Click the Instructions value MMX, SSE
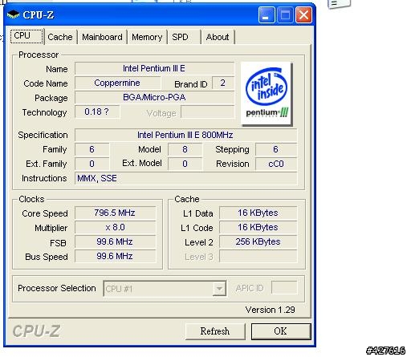 click(x=185, y=178)
